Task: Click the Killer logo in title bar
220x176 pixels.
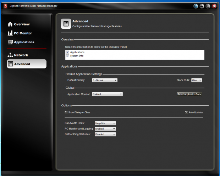Action: 5,6
